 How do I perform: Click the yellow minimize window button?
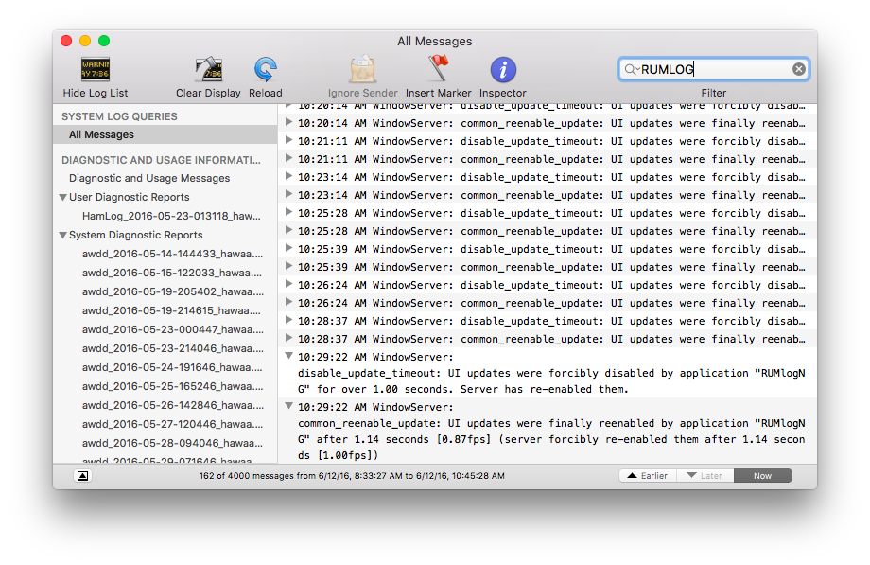[x=85, y=41]
